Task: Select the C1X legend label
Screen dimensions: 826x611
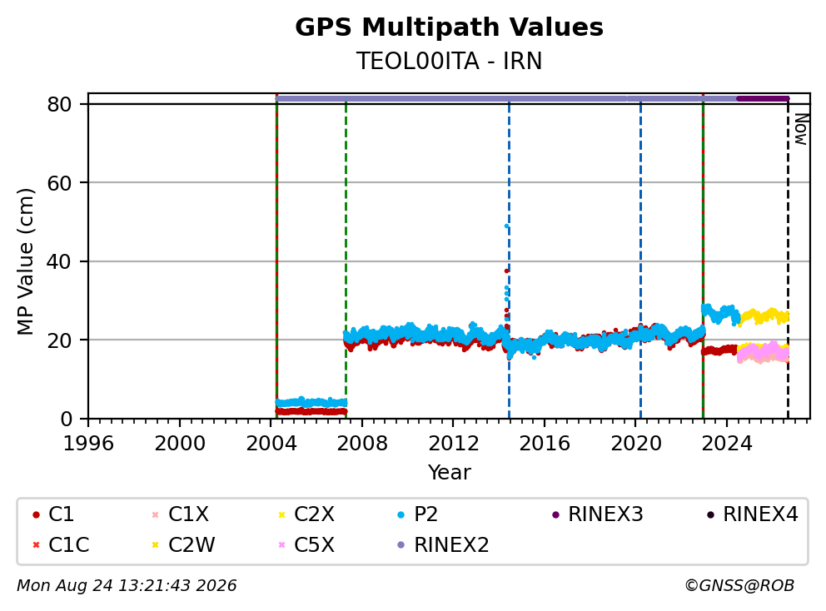Action: tap(188, 514)
